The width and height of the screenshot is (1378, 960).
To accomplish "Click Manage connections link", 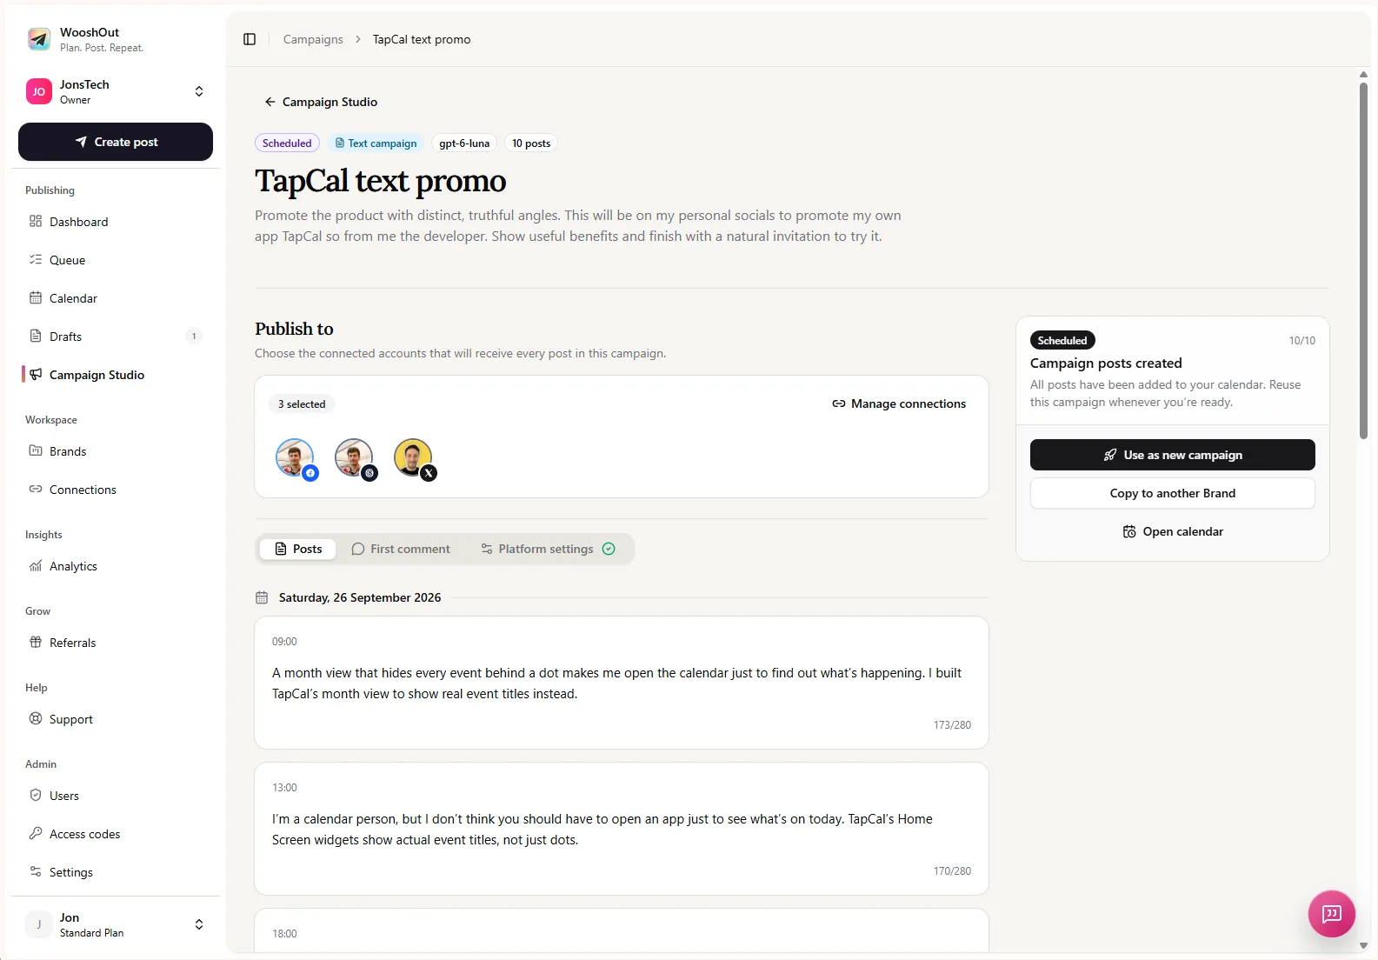I will [899, 403].
